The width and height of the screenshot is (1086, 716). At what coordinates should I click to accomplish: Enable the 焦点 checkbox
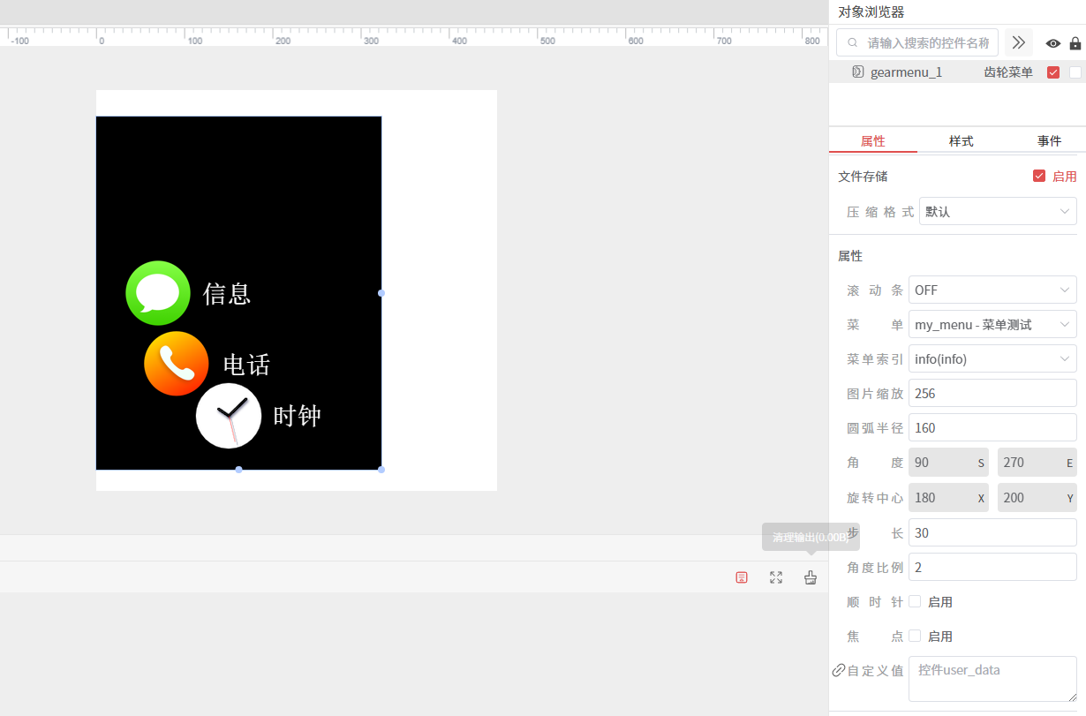pos(915,636)
